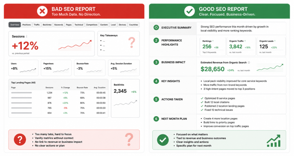Click the checkmark beside Fixed 15 technical issues

(x=202, y=110)
